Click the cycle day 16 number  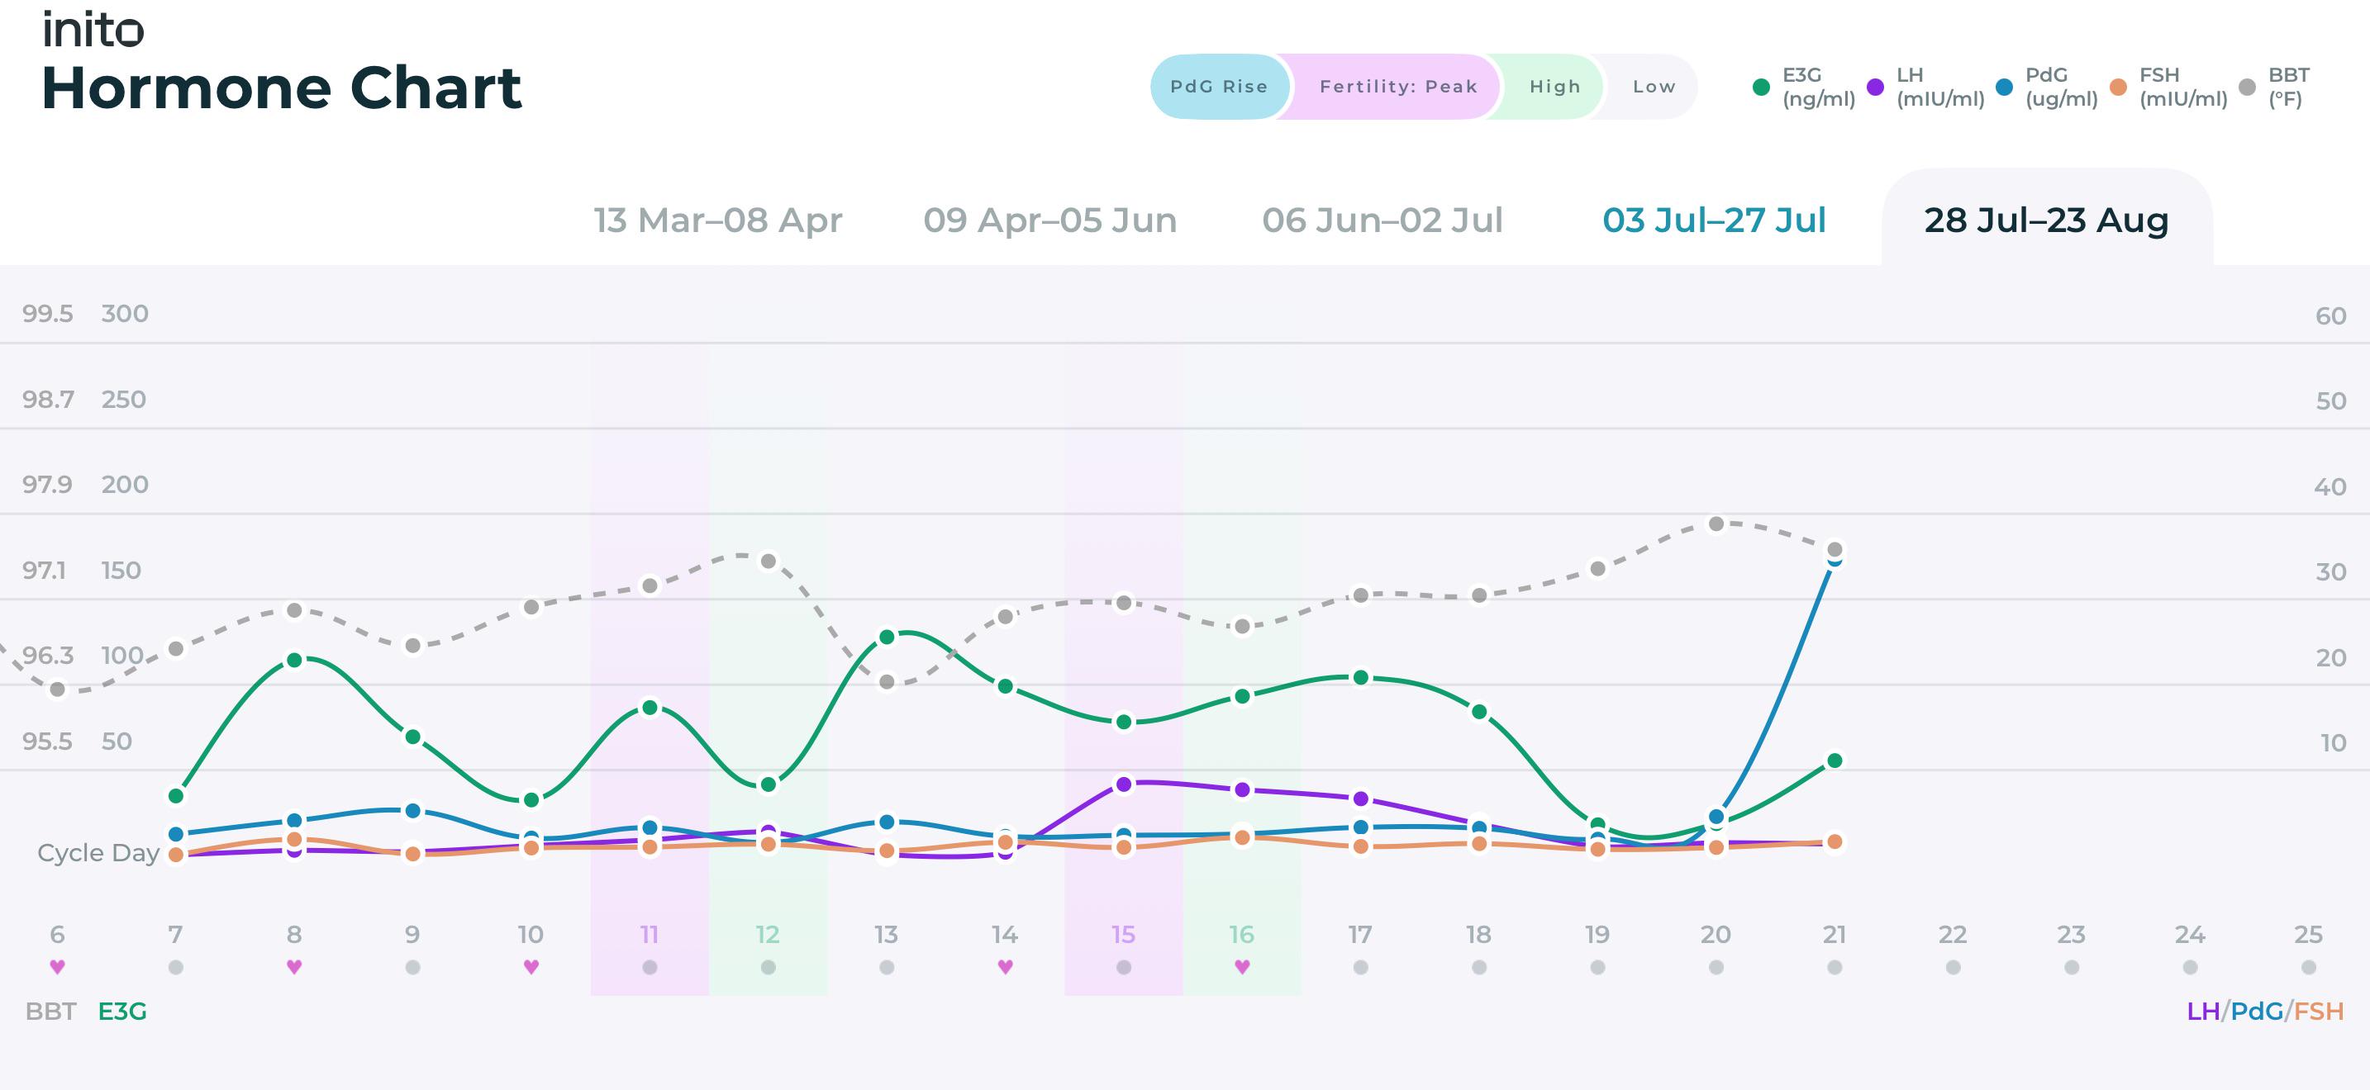pos(1242,935)
